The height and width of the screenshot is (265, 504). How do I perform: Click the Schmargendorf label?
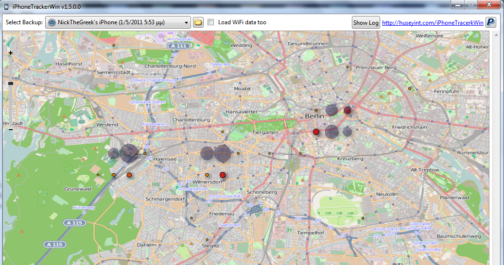165,199
